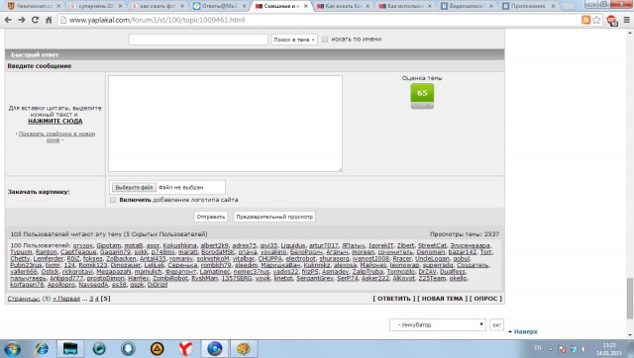Open the dark window icon on the taskbar
This screenshot has width=634, height=358.
[70, 348]
